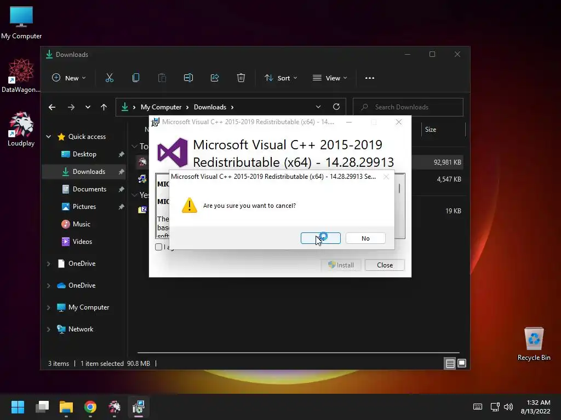Open the Windows Start menu
The width and height of the screenshot is (561, 420).
(x=18, y=407)
